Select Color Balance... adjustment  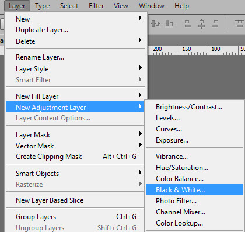[194, 179]
